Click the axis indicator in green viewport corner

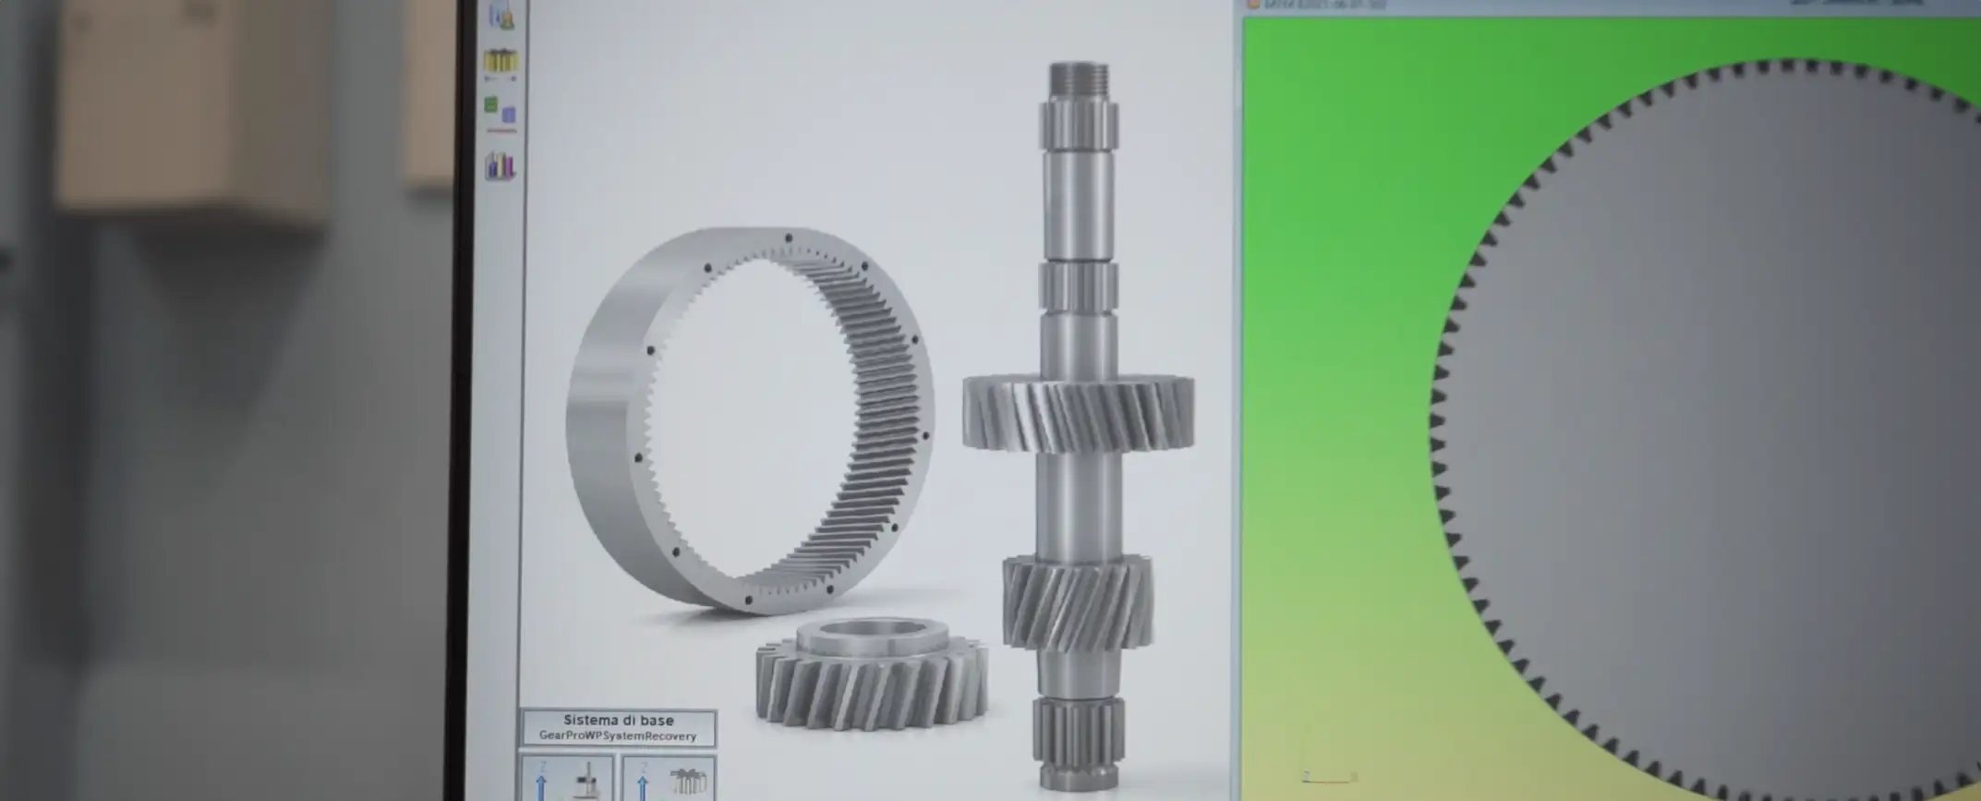pos(1328,778)
